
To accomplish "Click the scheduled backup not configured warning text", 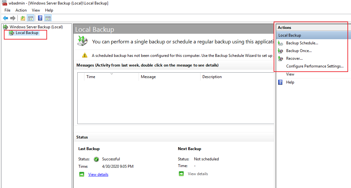I will click(182, 56).
